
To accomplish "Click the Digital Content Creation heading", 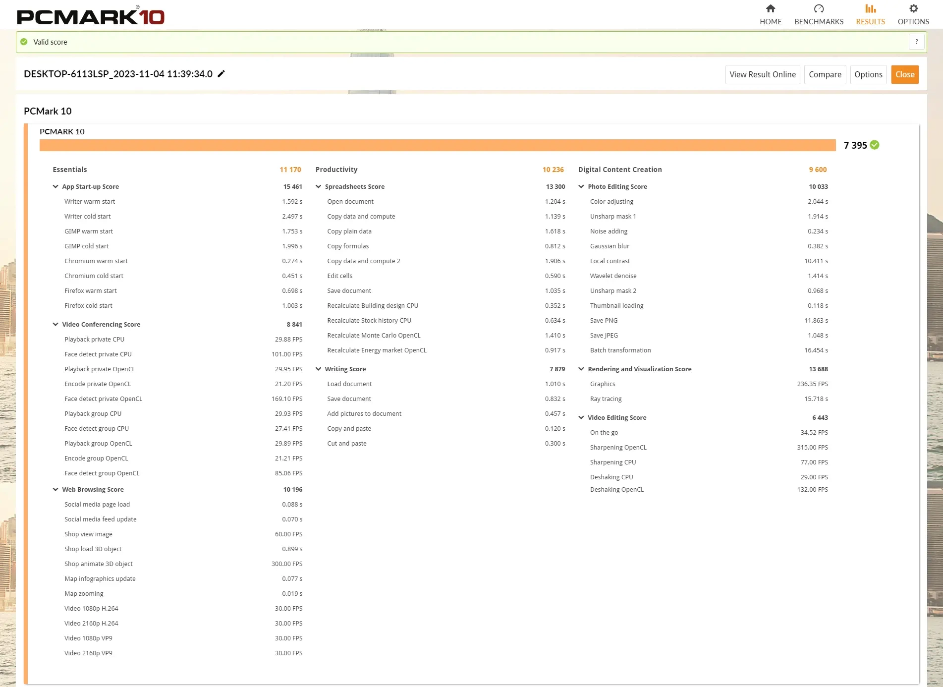I will (x=620, y=170).
